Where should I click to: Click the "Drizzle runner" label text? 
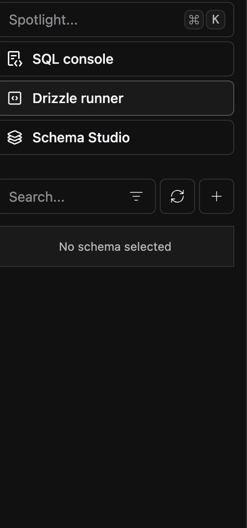[x=78, y=98]
